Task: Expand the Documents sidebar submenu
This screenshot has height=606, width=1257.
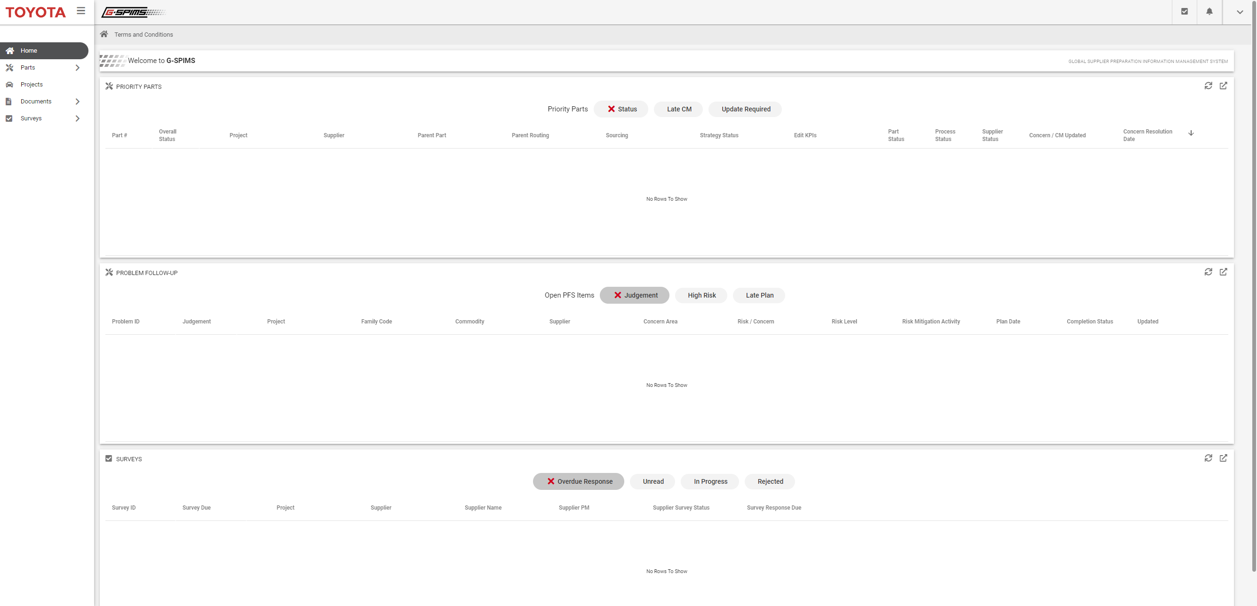Action: 77,102
